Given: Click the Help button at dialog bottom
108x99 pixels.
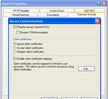Looking at the screenshot, I should coord(89,98).
